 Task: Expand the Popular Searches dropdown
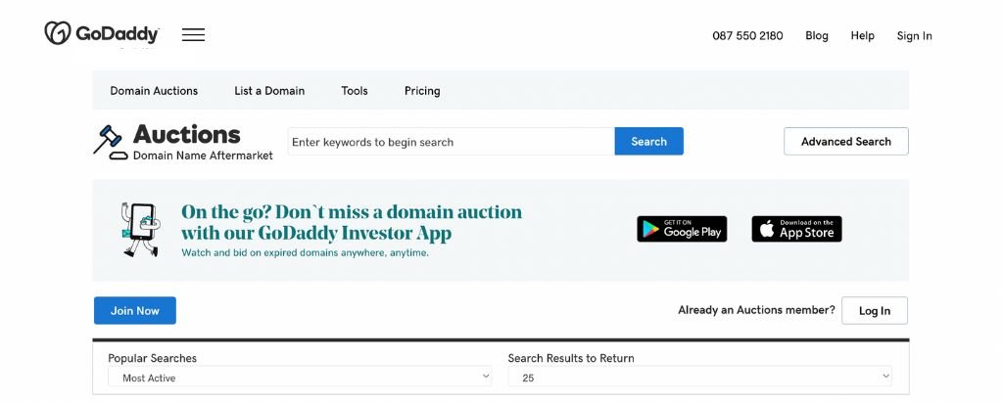(300, 377)
